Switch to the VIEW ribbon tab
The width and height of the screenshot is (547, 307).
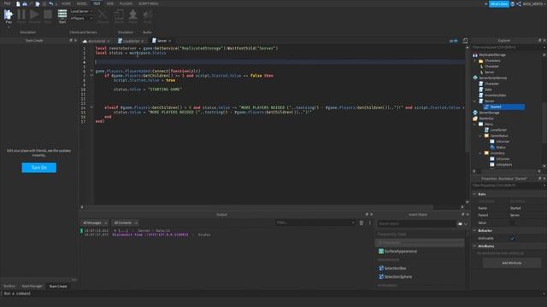coord(110,3)
